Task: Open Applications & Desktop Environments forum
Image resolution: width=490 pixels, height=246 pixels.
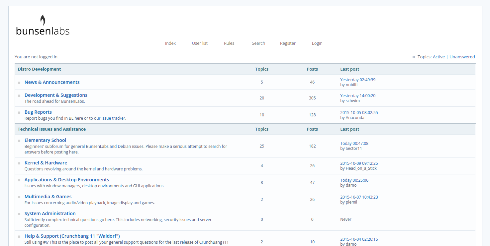Action: [x=67, y=180]
